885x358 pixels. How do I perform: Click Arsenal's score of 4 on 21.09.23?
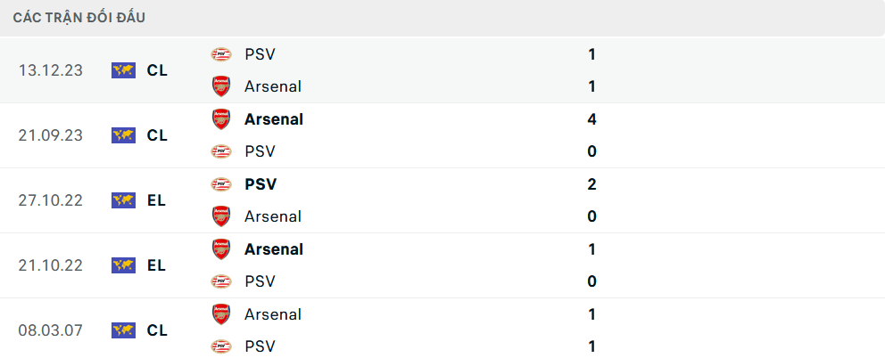coord(592,119)
